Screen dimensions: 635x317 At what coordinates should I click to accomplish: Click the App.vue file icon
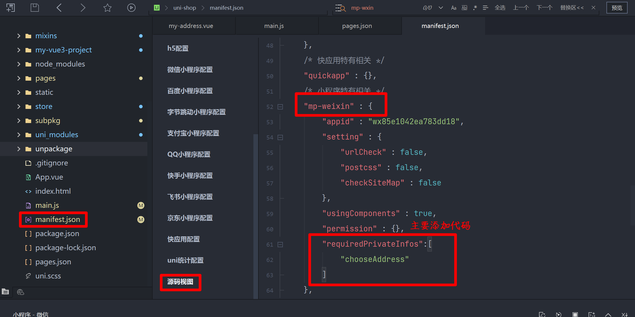click(x=28, y=177)
